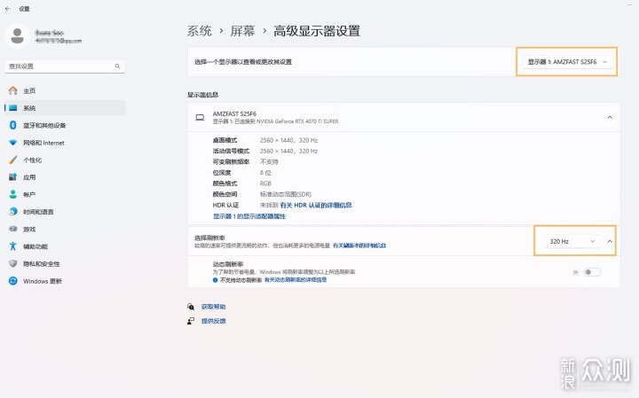Click the 辅助功能 accessibility icon
The height and width of the screenshot is (398, 639).
click(13, 246)
